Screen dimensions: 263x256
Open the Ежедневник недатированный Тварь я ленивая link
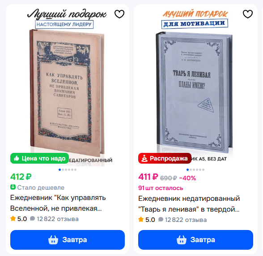coord(189,204)
